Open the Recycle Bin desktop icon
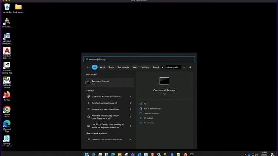278x156 pixels. (x=7, y=9)
